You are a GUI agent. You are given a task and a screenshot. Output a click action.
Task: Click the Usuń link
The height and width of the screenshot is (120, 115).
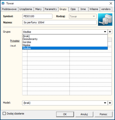tap(13, 46)
